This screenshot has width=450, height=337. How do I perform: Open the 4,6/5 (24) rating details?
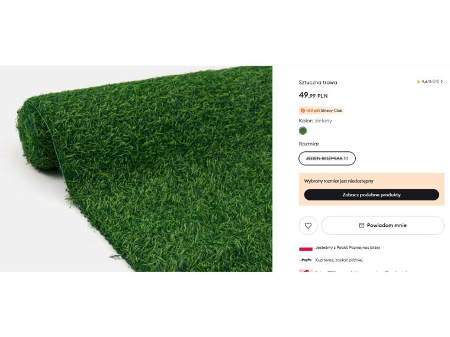pyautogui.click(x=430, y=82)
